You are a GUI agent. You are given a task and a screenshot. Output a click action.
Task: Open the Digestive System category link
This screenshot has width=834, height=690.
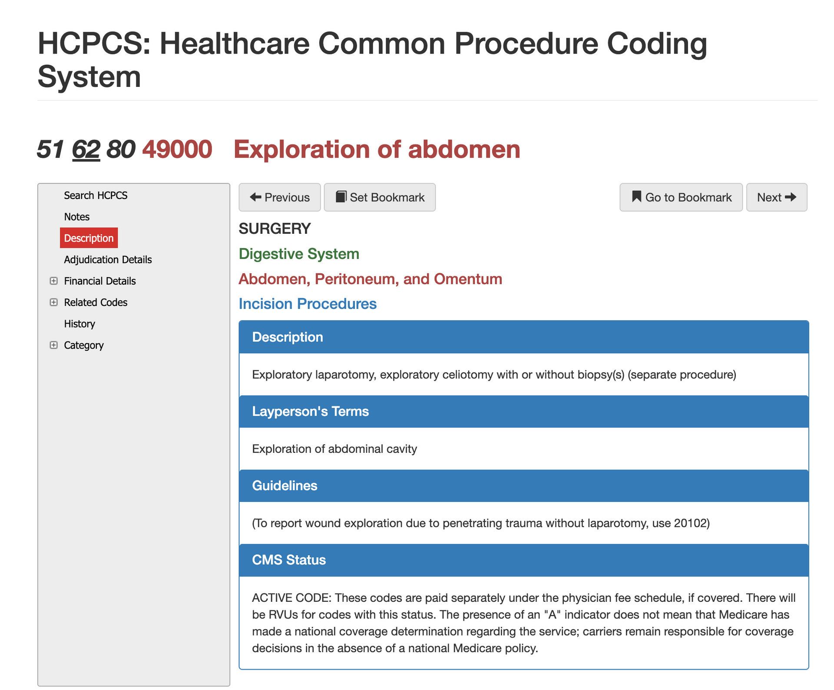coord(298,254)
